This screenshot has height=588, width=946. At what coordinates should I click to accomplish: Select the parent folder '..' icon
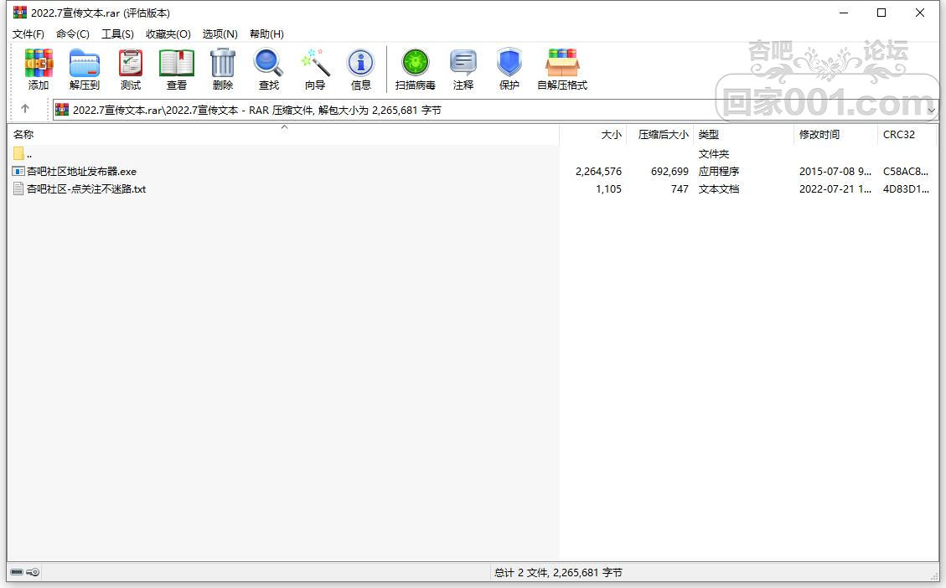click(x=18, y=154)
